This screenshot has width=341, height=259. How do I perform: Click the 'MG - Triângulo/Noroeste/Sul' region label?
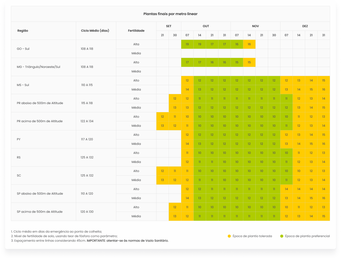[x=39, y=67]
